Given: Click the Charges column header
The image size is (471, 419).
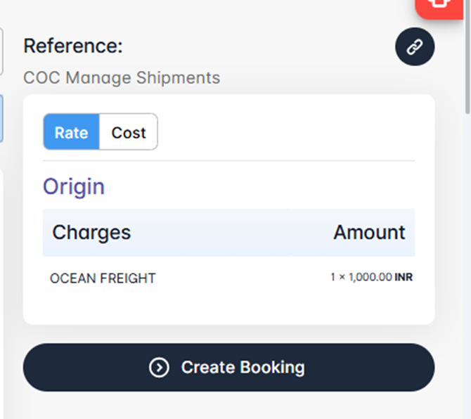Looking at the screenshot, I should coord(91,232).
